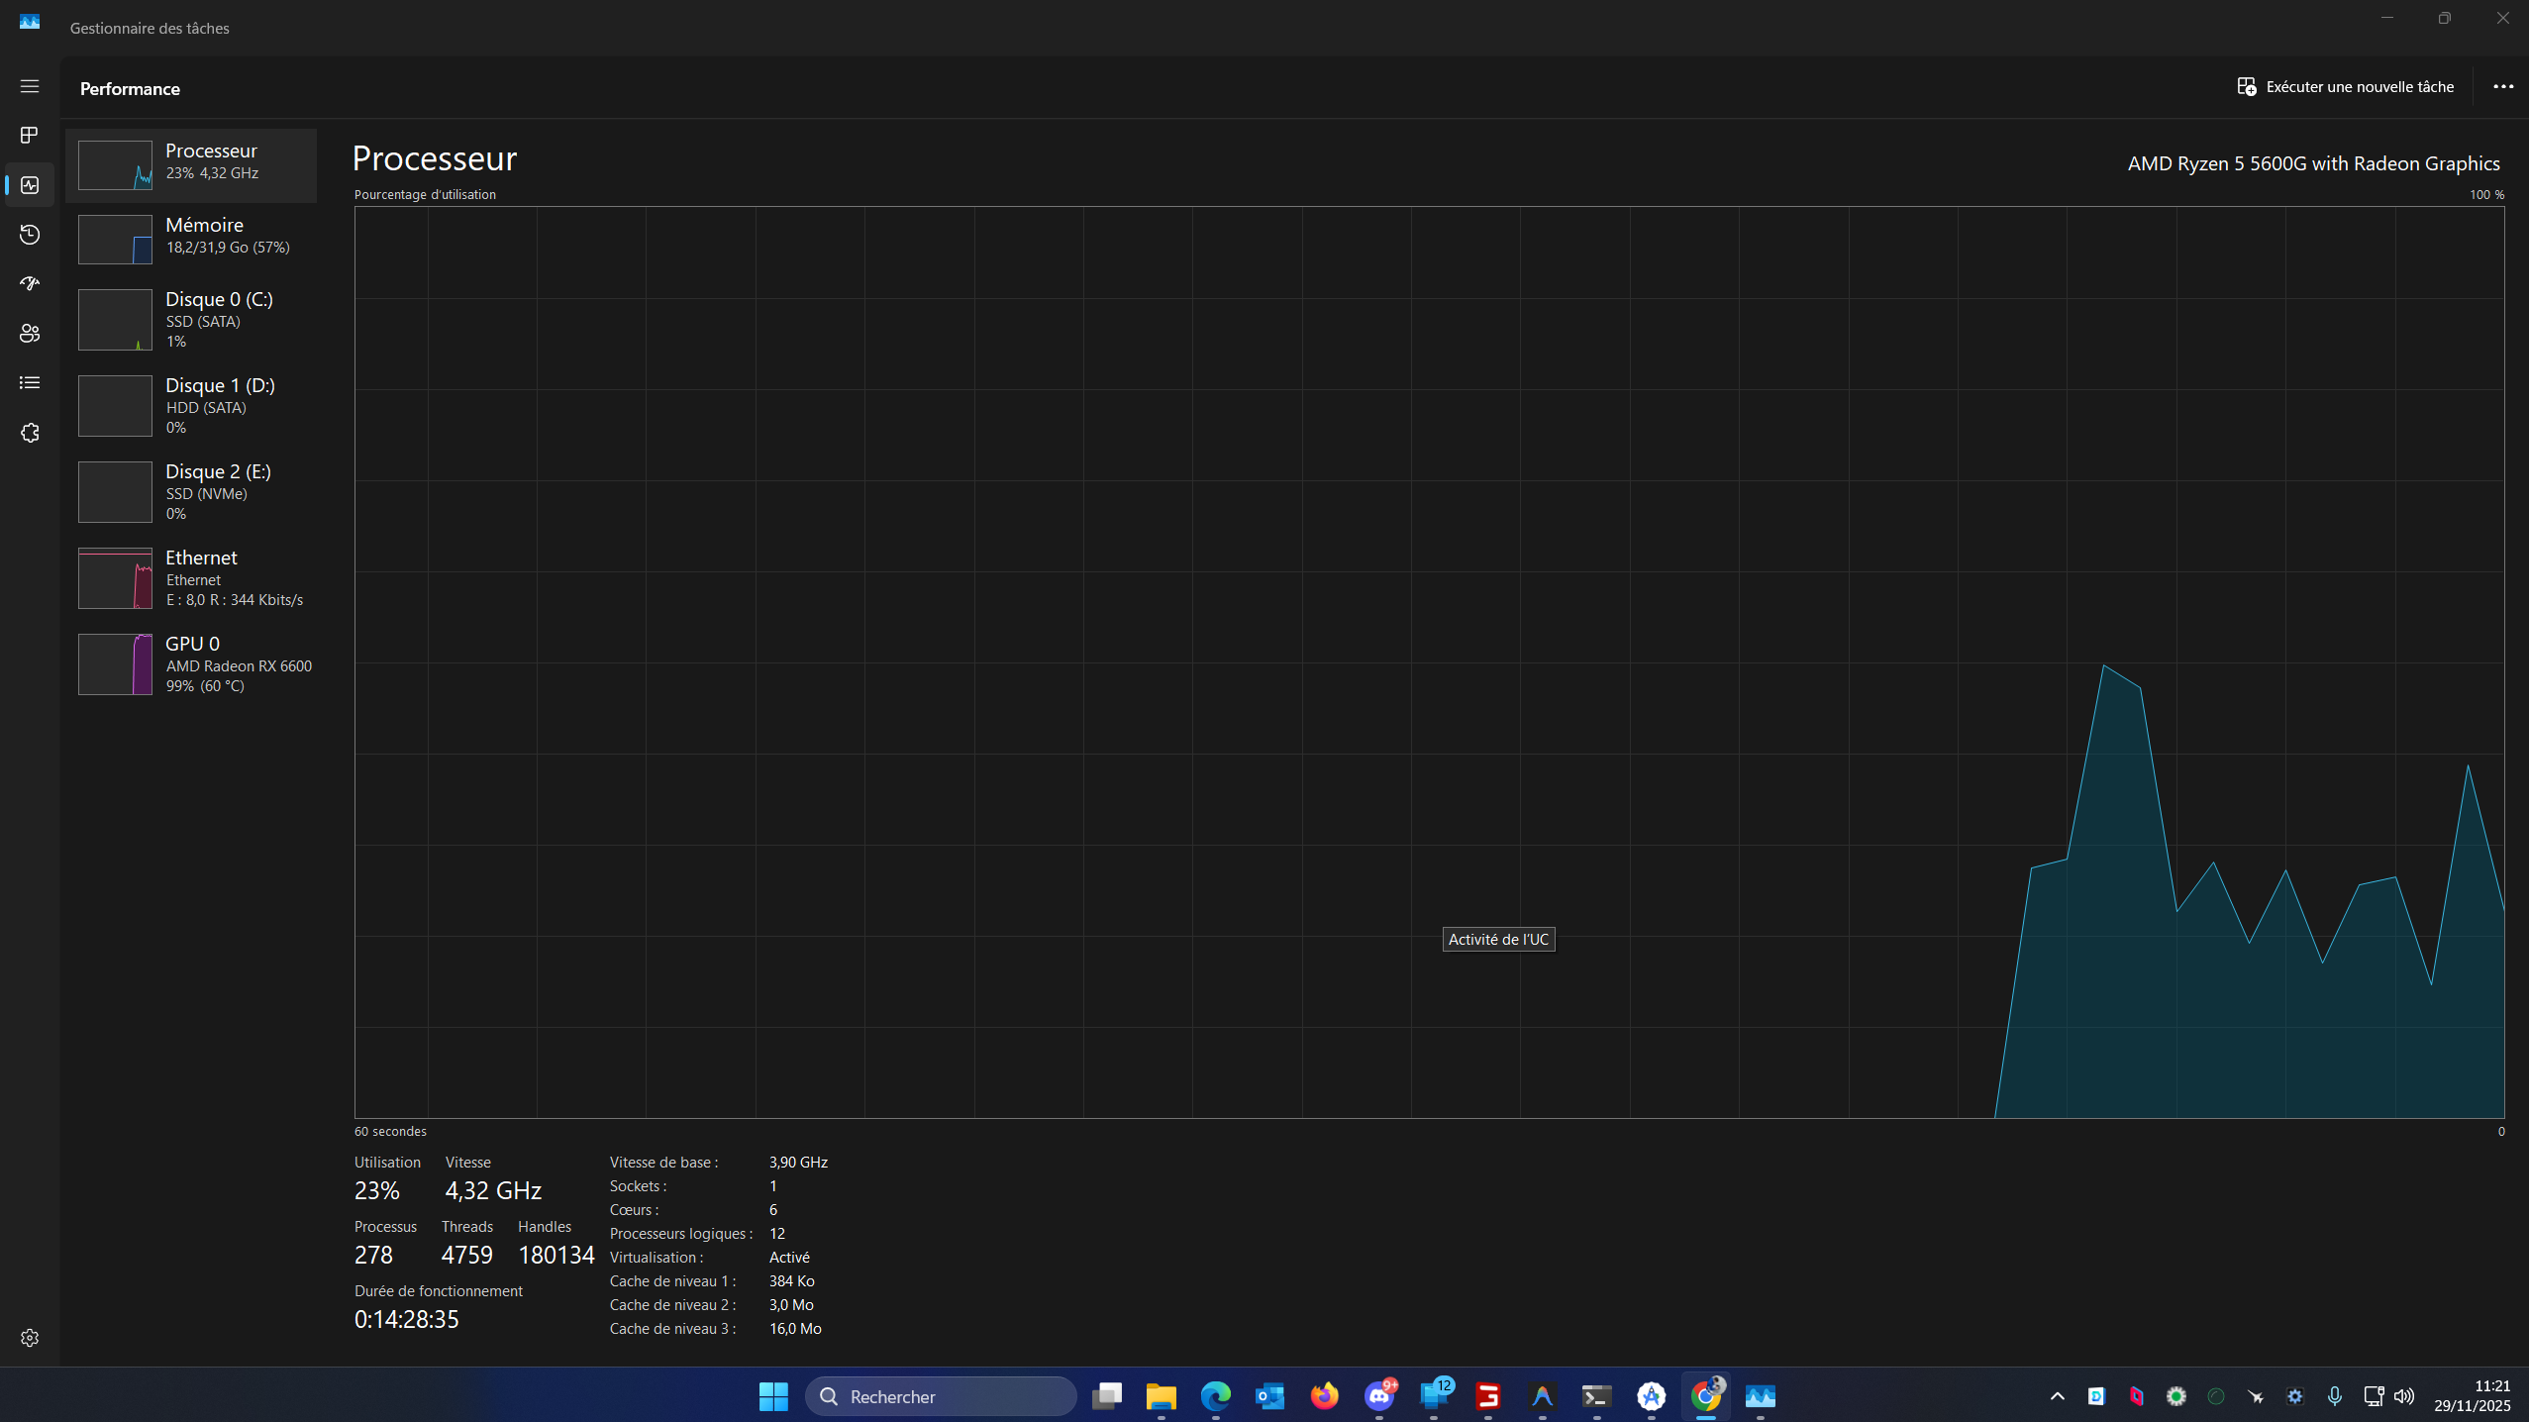Open Details page list icon

click(30, 383)
